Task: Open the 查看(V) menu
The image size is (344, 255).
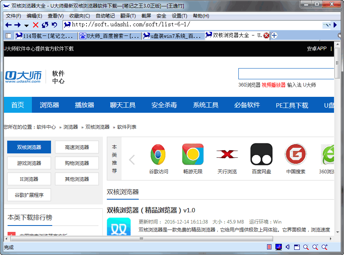Action: 56,16
